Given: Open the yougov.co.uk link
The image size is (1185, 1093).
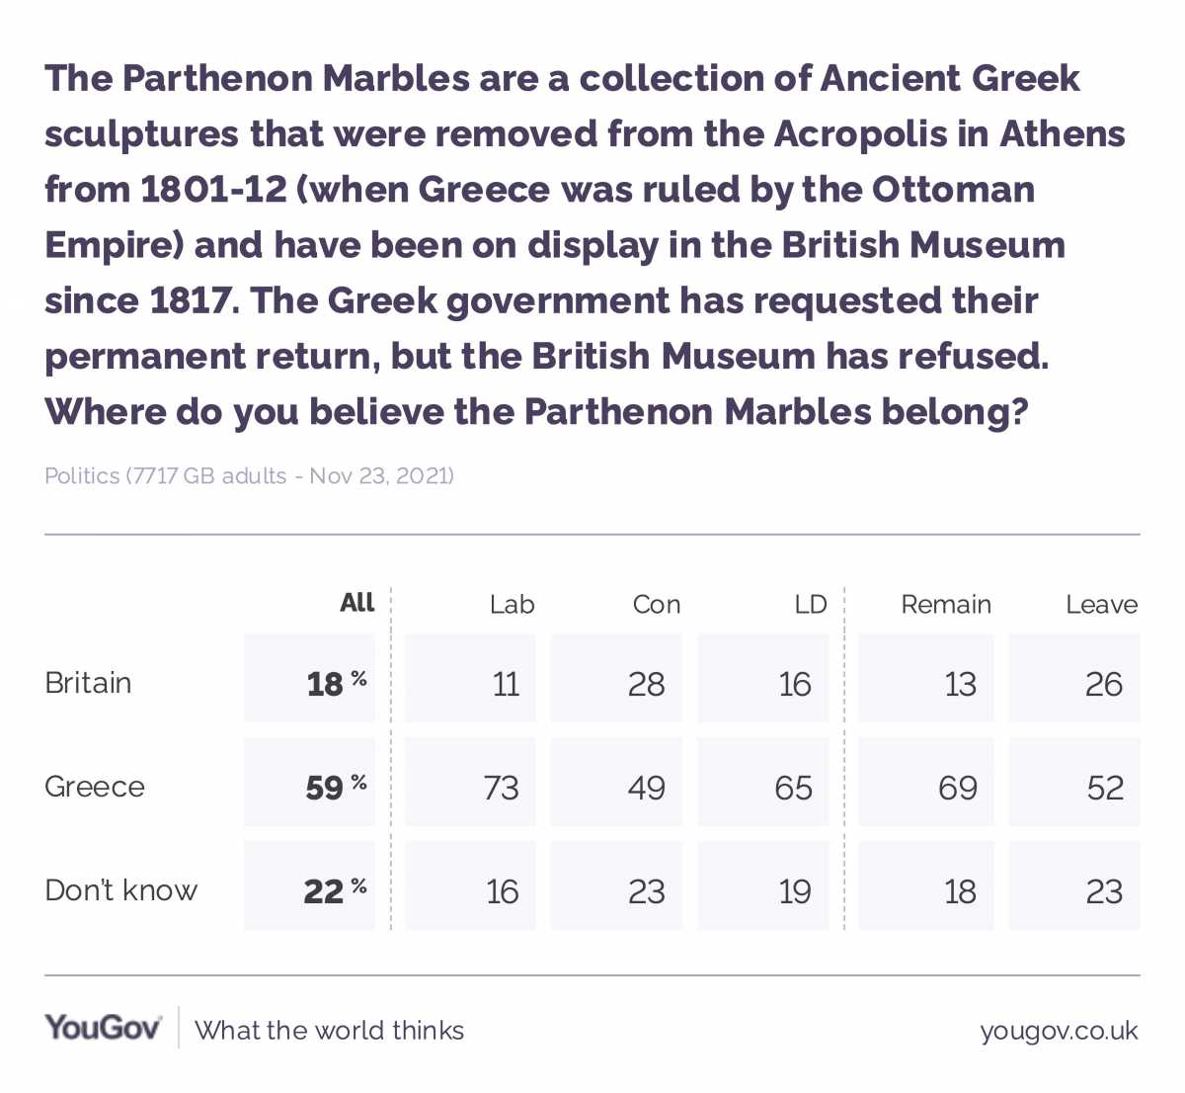Looking at the screenshot, I should coord(1059,1031).
